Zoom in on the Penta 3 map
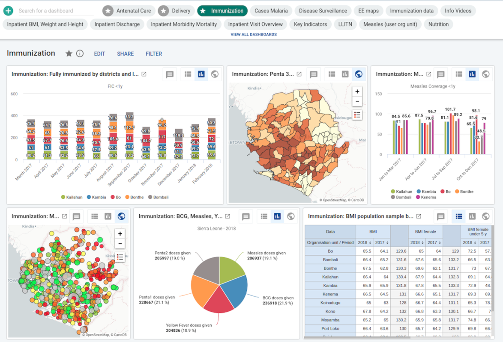This screenshot has width=503, height=342. [x=357, y=91]
